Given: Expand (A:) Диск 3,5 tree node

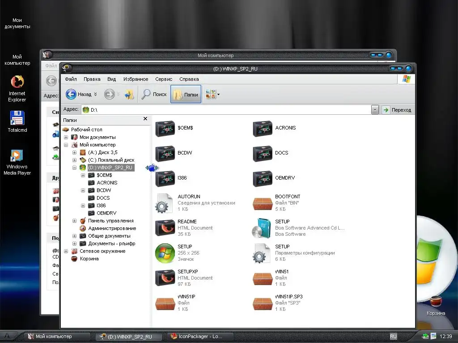Looking at the screenshot, I should (75, 152).
